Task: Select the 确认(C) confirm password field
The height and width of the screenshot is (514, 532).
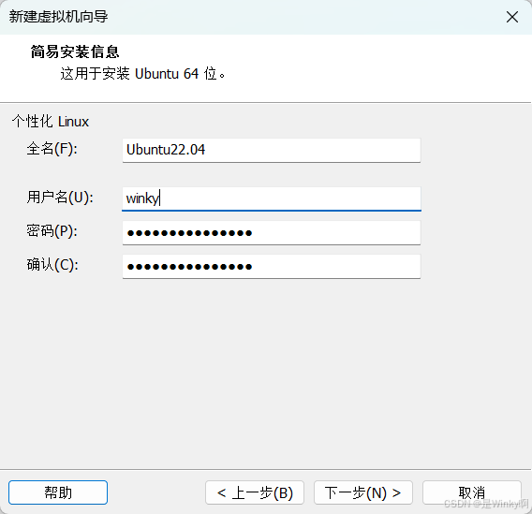Action: 272,267
